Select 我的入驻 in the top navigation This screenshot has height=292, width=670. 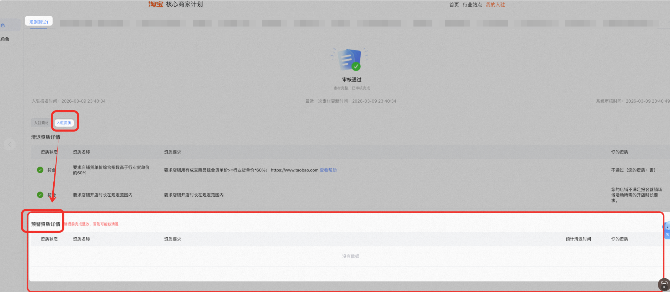click(495, 5)
